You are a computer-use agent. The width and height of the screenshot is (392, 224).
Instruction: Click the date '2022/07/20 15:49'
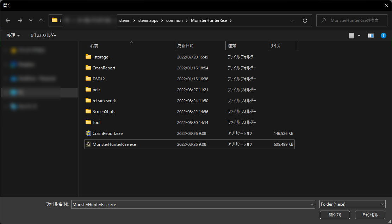(193, 57)
